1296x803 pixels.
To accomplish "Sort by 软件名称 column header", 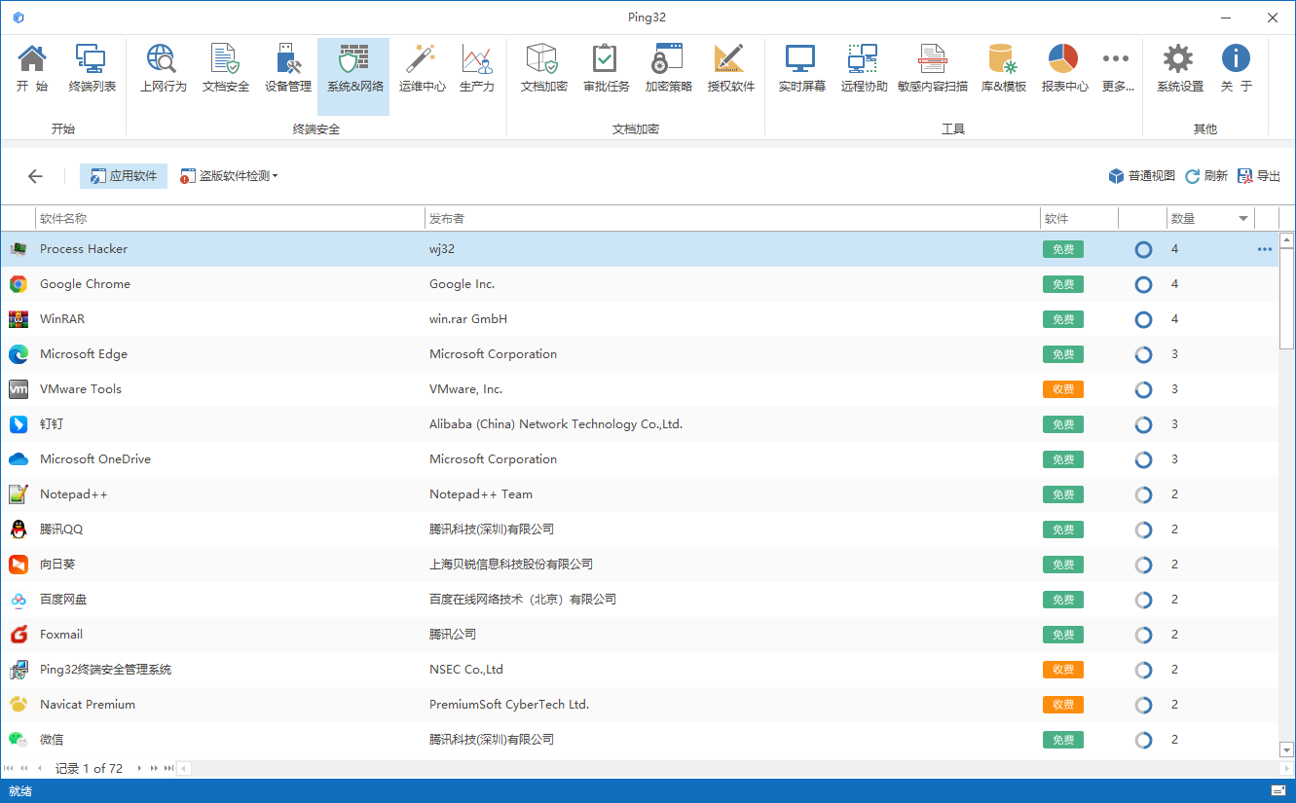I will click(x=230, y=219).
